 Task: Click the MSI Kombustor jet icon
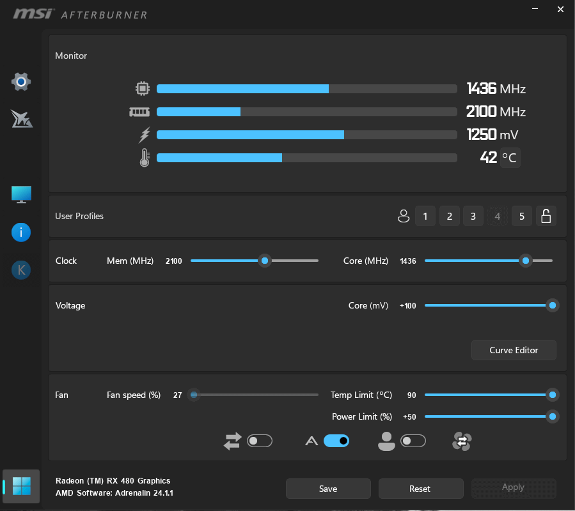[22, 119]
